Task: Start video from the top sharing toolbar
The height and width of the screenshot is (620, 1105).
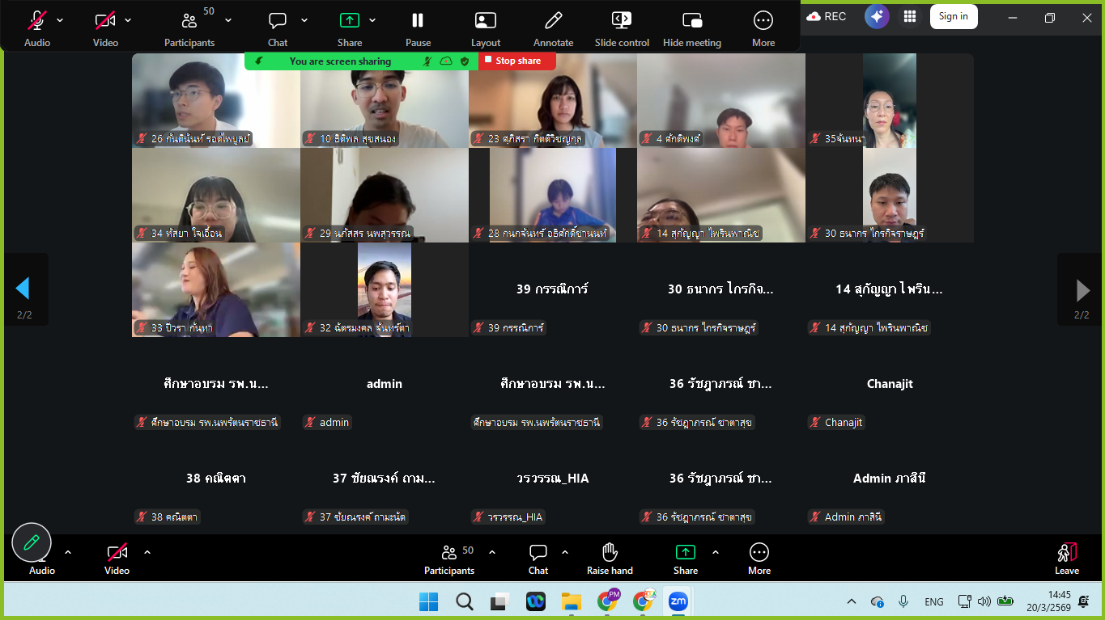Action: click(105, 21)
